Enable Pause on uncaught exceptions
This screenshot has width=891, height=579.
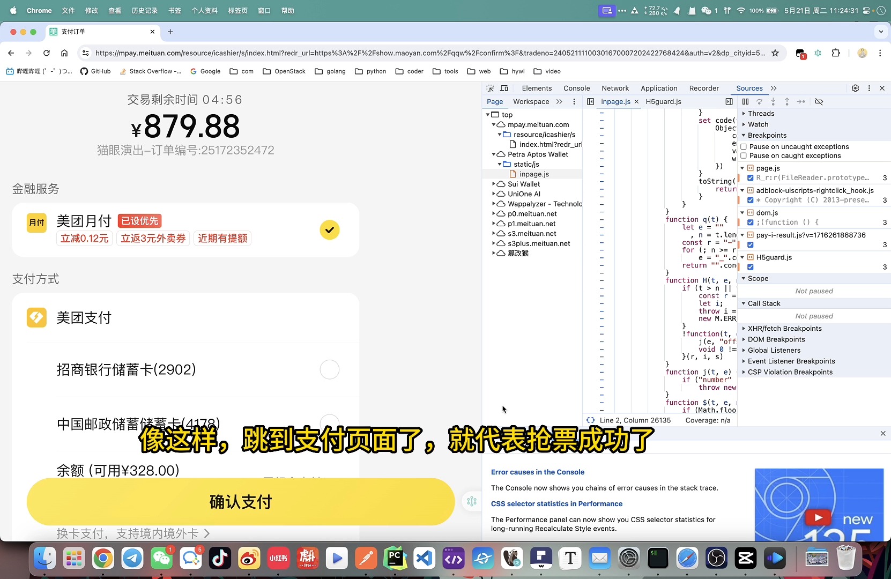click(x=744, y=147)
